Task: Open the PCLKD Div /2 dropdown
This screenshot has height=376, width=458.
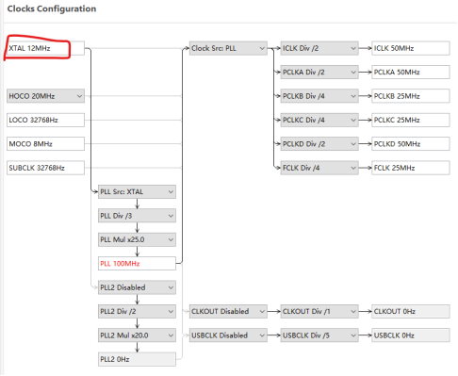Action: click(319, 144)
